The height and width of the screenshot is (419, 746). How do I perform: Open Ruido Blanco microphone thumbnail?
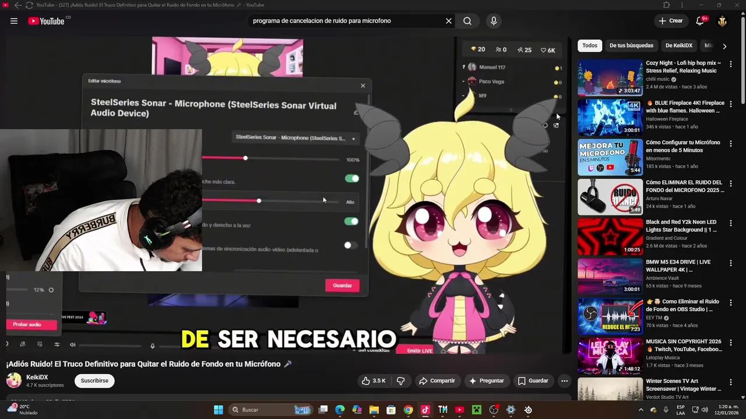point(610,197)
